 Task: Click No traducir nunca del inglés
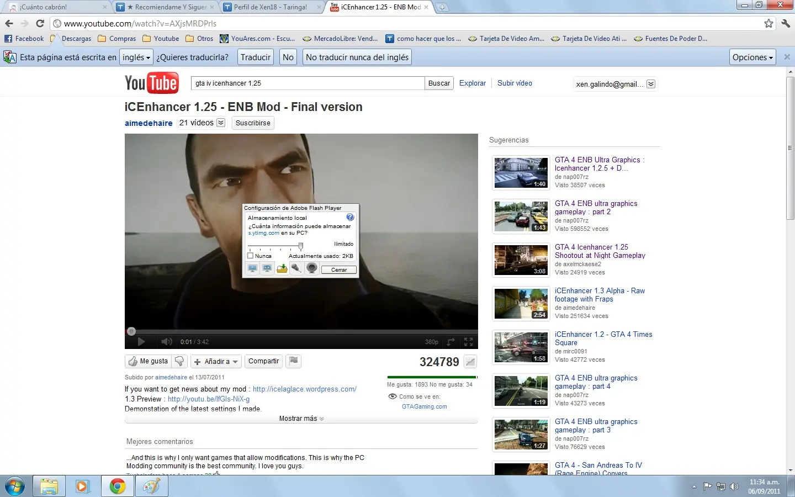click(x=357, y=57)
